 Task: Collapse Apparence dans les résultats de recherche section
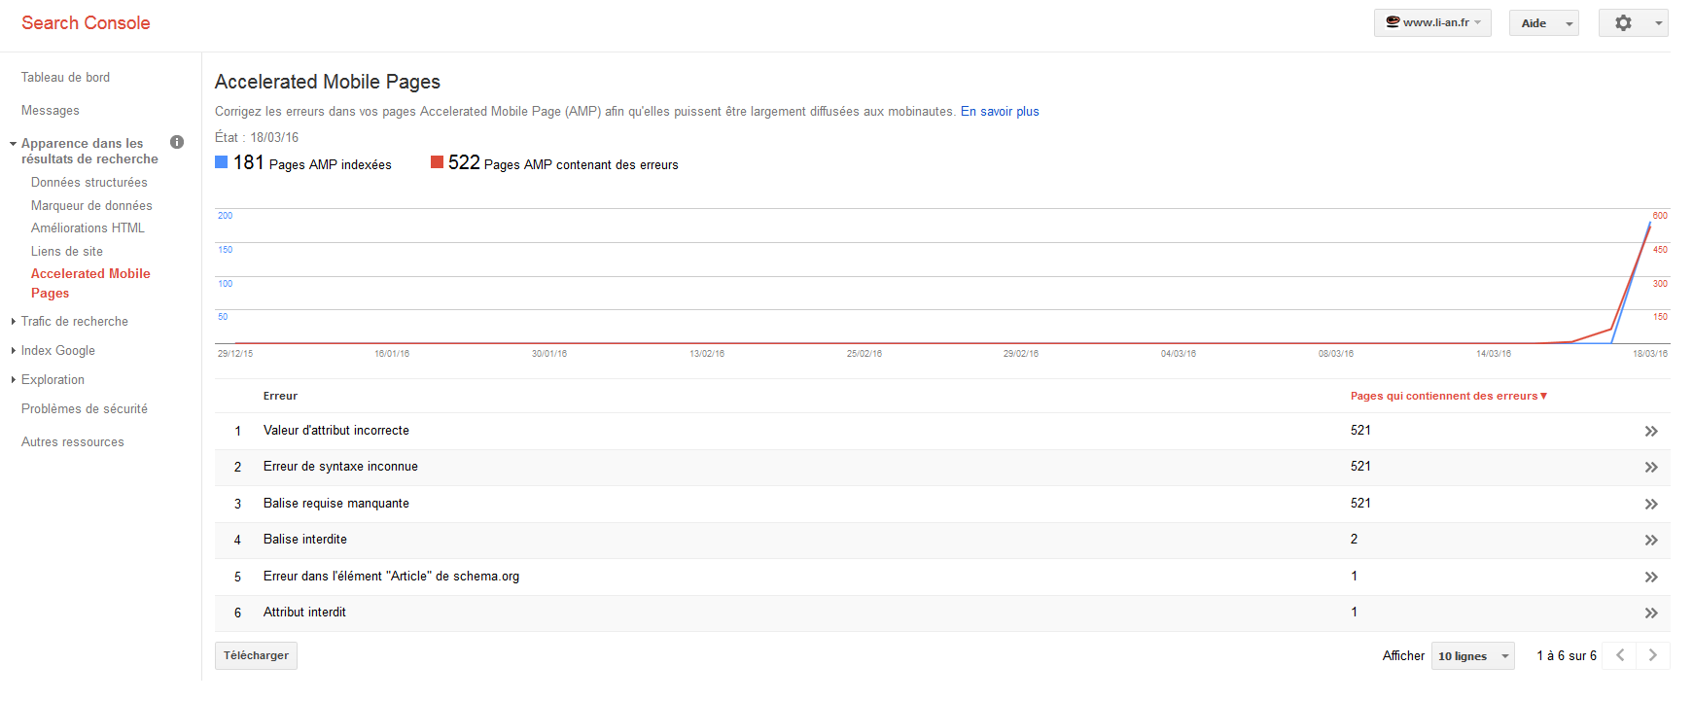click(x=14, y=144)
